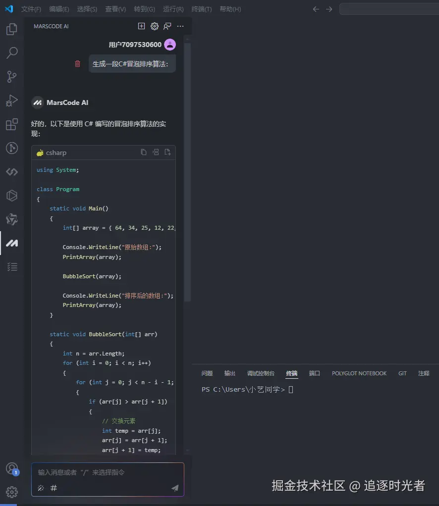Open the 文件(F) menu
Image resolution: width=439 pixels, height=506 pixels.
pyautogui.click(x=31, y=9)
